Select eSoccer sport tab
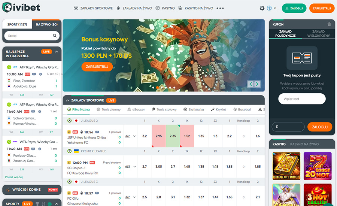This screenshot has height=206, width=337. [136, 109]
